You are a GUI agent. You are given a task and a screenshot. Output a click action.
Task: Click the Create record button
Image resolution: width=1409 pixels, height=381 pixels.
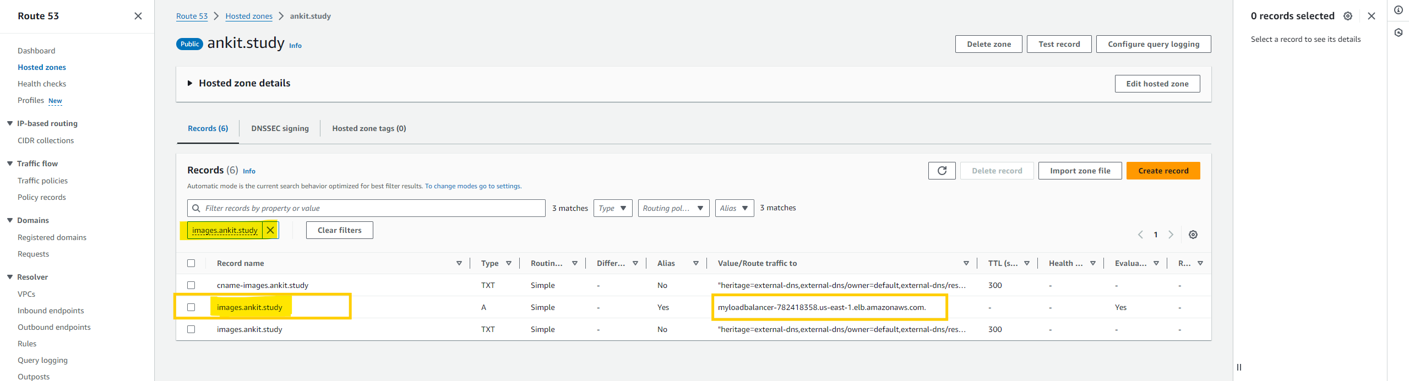tap(1163, 171)
